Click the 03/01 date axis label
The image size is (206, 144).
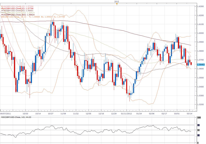coord(177,114)
